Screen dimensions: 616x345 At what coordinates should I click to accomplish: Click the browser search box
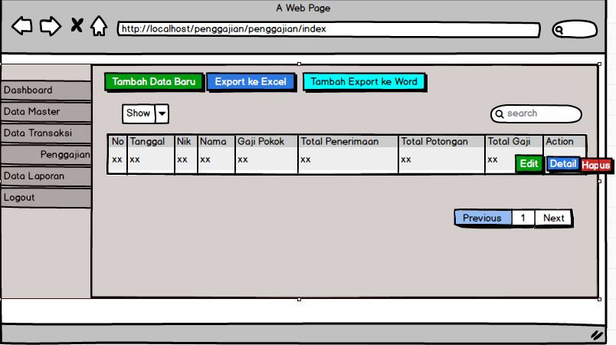[x=575, y=29]
